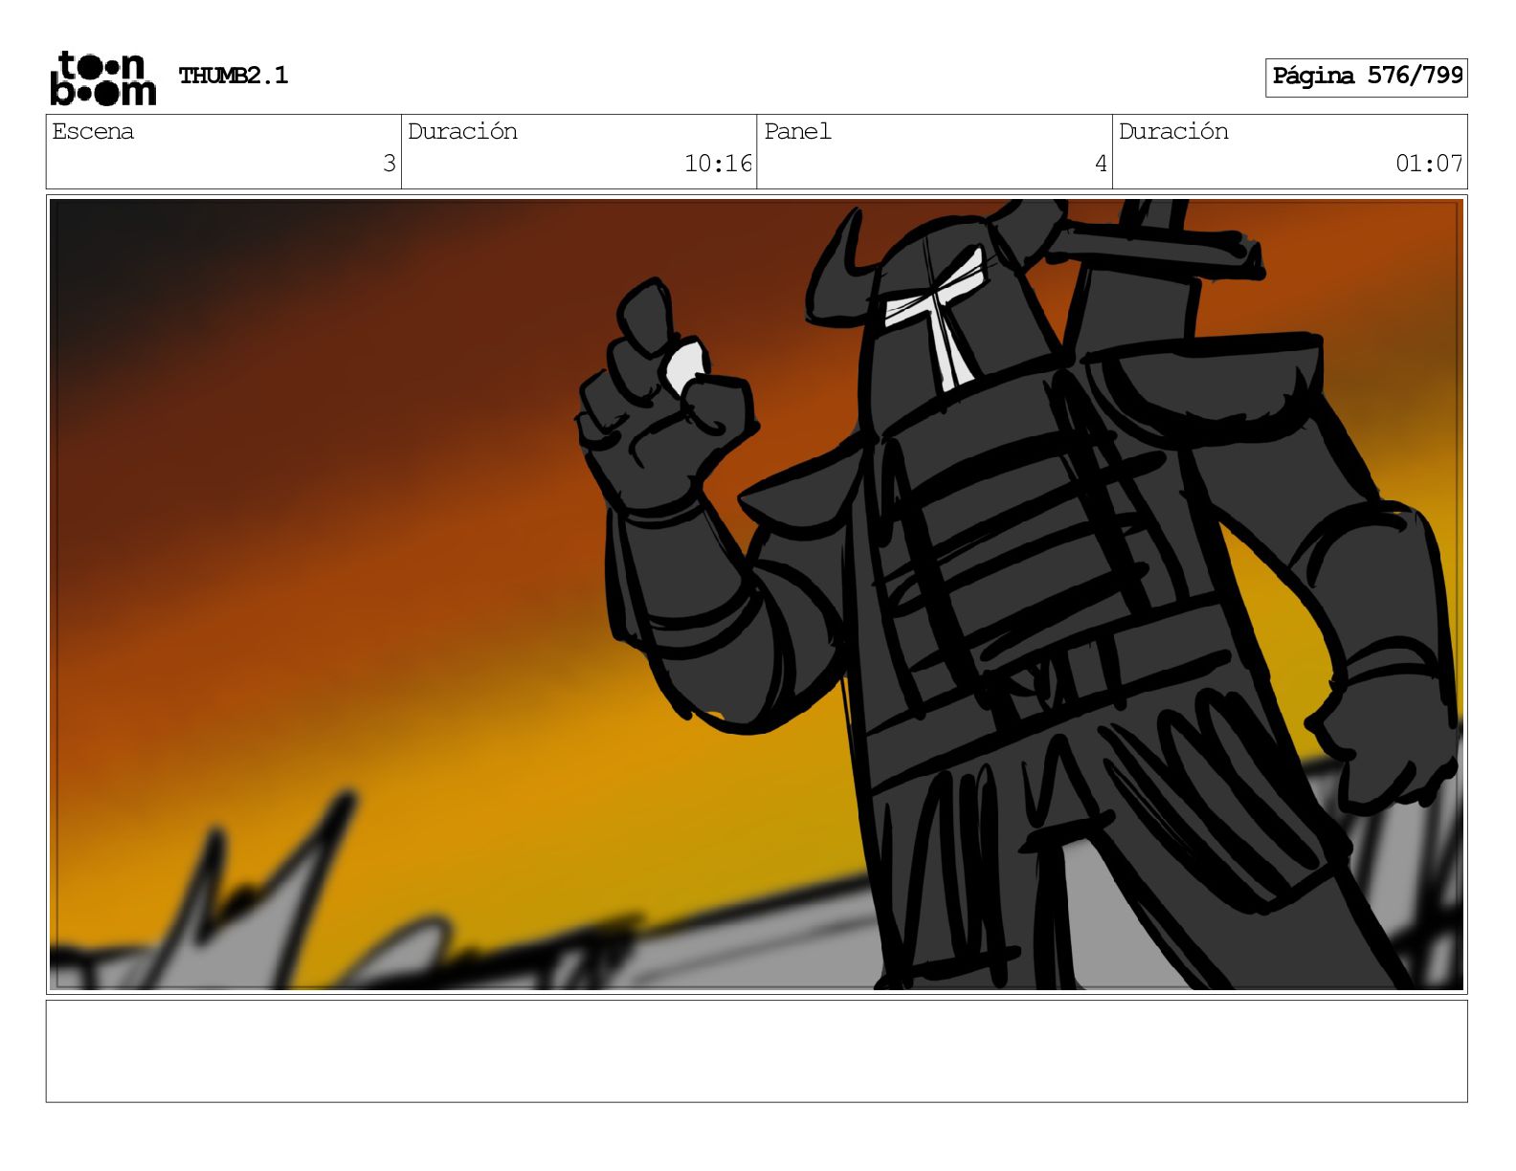Click the panel number 4
This screenshot has width=1516, height=1171.
coord(1101,164)
